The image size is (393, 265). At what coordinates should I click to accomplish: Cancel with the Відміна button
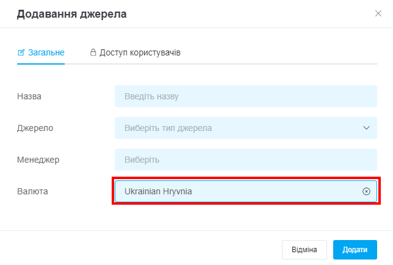click(305, 250)
